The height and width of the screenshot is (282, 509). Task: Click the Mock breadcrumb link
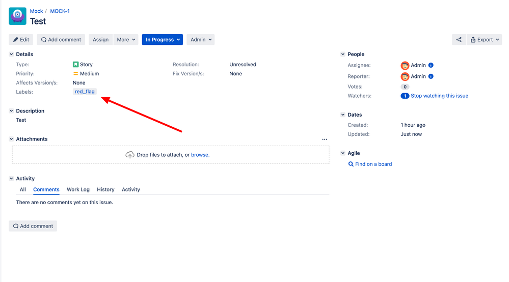pyautogui.click(x=36, y=11)
